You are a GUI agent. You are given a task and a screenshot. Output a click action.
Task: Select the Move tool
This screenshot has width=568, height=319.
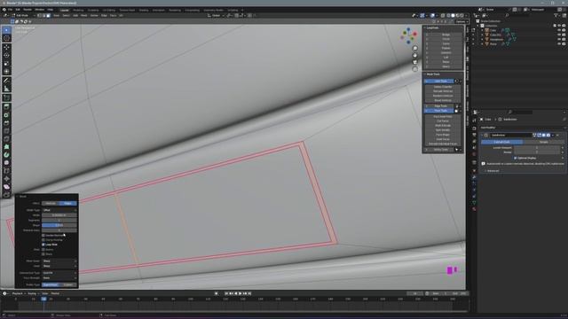[x=6, y=47]
